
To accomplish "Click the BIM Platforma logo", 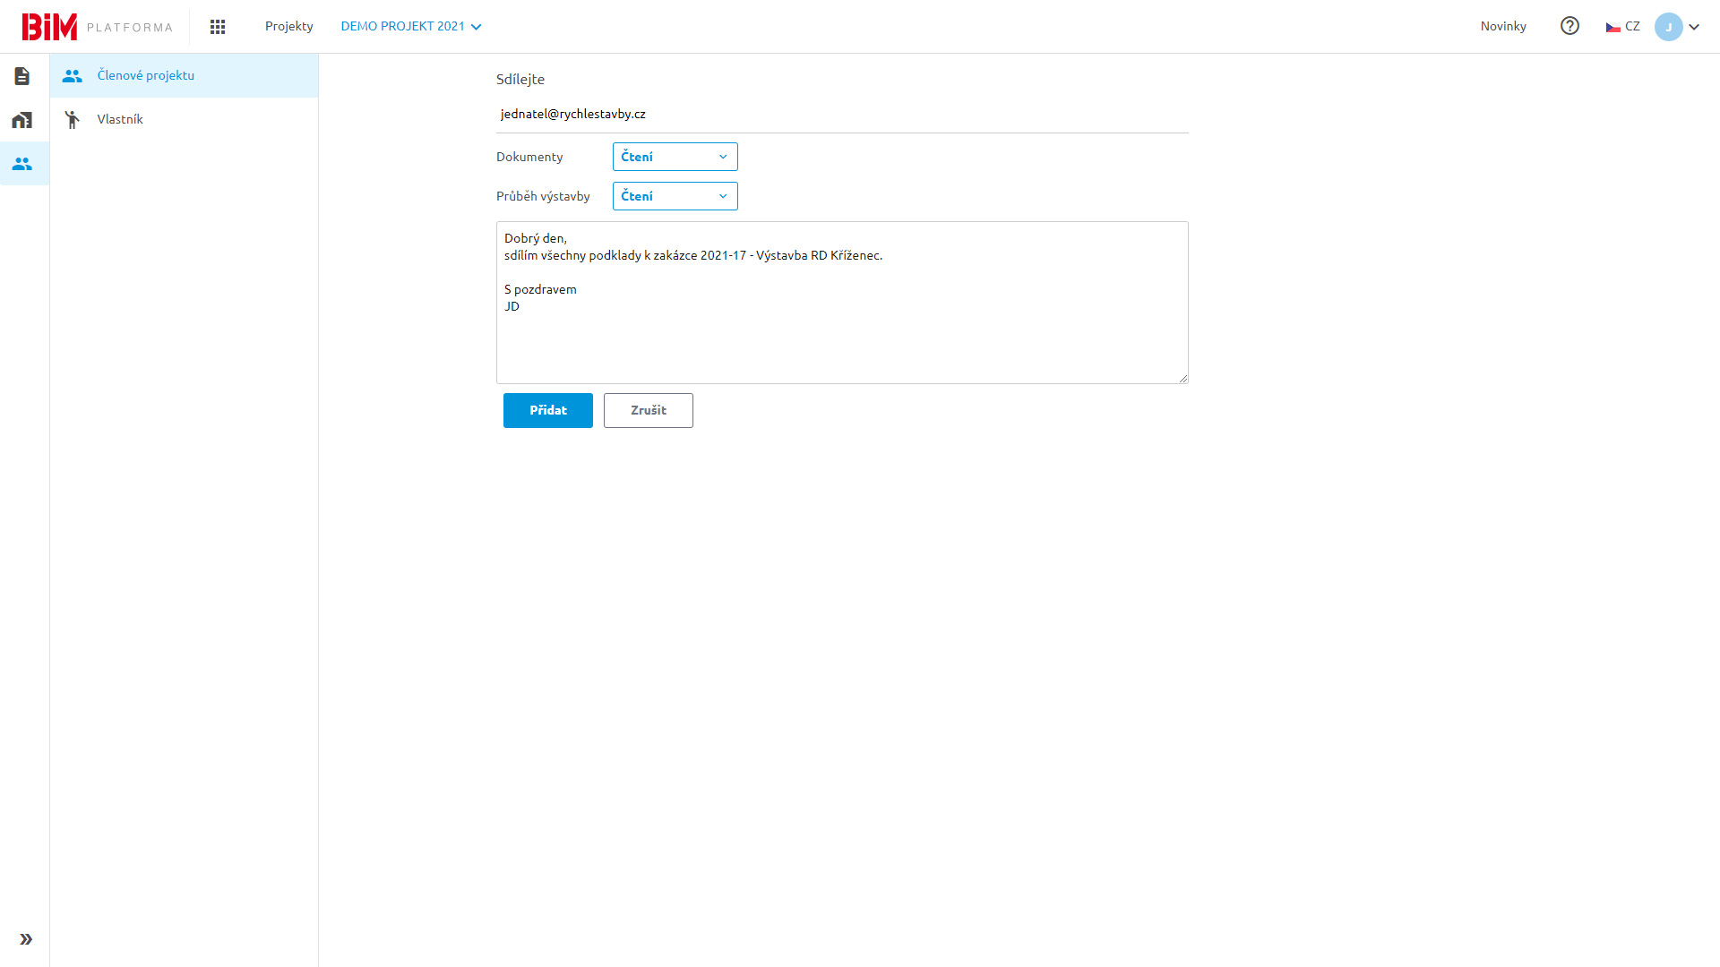I will pyautogui.click(x=97, y=27).
